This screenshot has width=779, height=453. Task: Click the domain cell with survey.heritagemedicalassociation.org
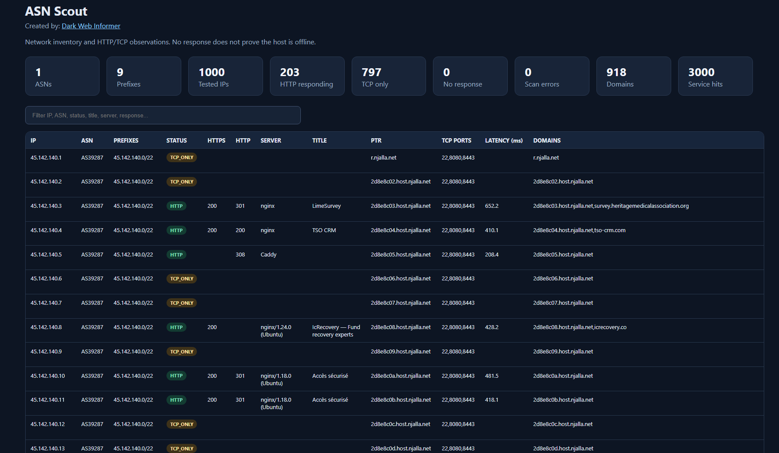coord(611,206)
